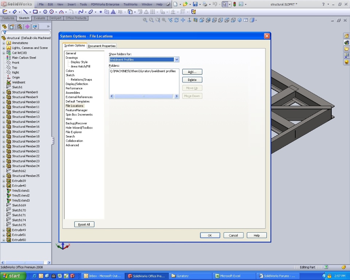Open the Show folders for dropdown

176,59
